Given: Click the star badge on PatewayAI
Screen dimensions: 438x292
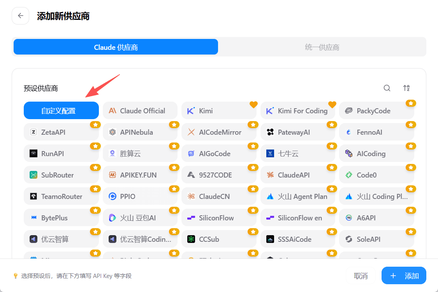Looking at the screenshot, I should coord(332,125).
